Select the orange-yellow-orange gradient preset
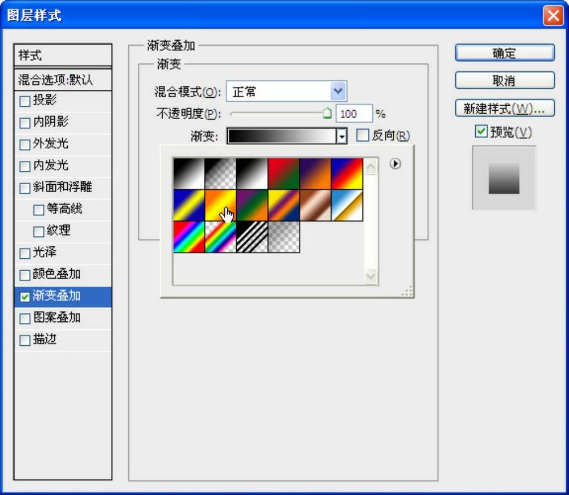 [220, 205]
